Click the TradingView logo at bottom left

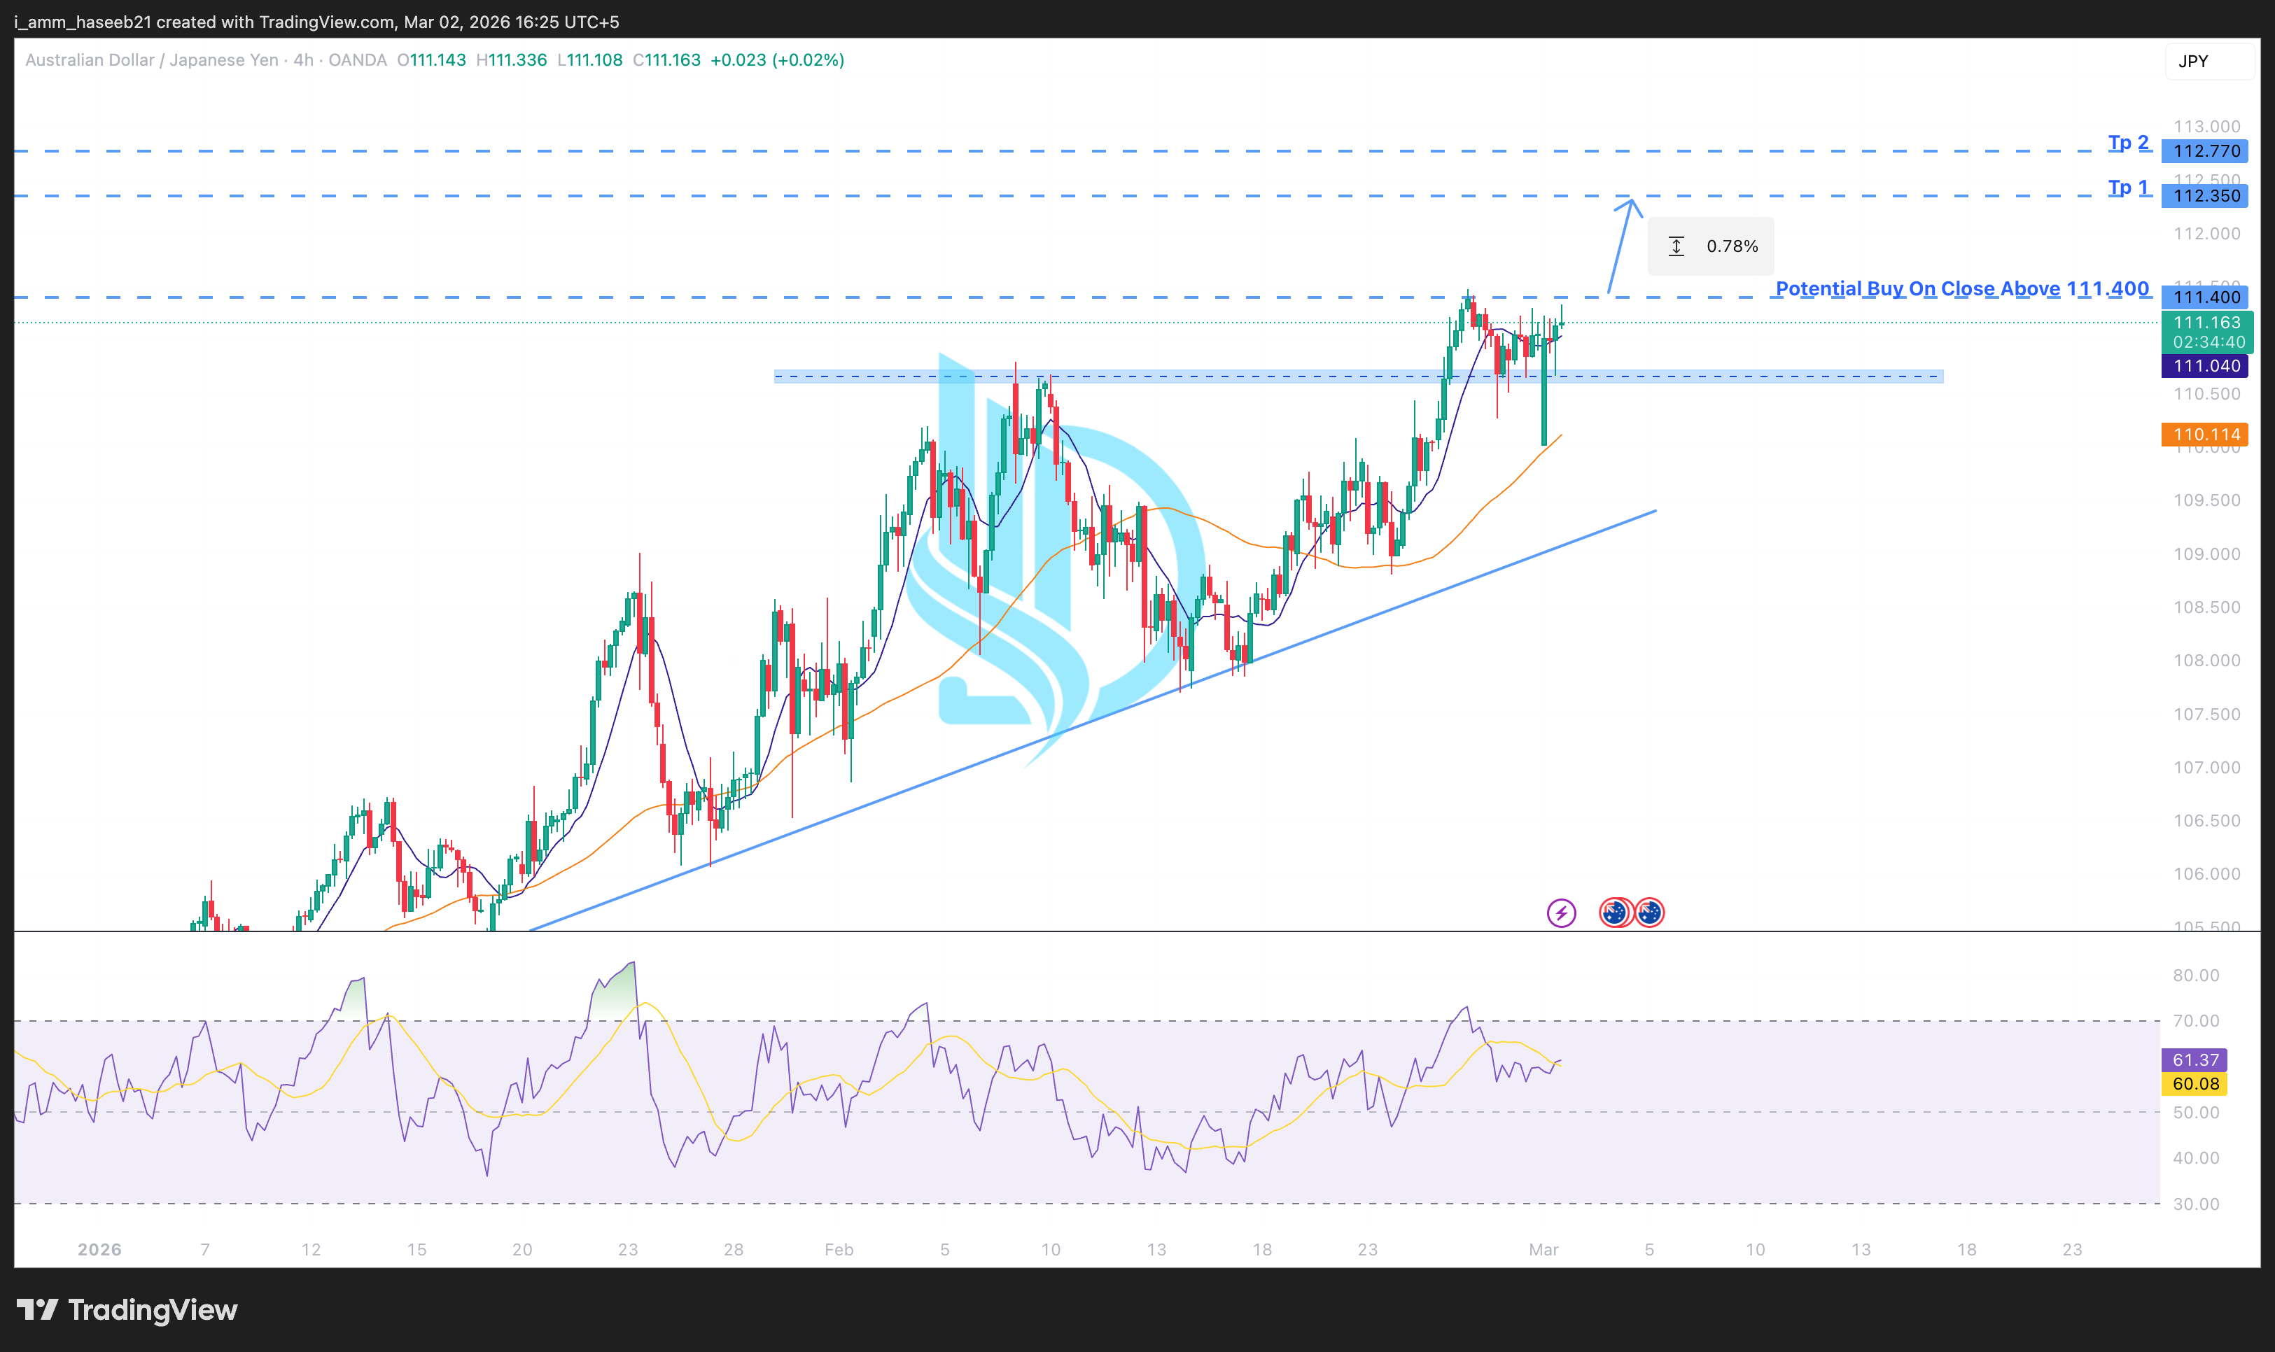click(127, 1310)
